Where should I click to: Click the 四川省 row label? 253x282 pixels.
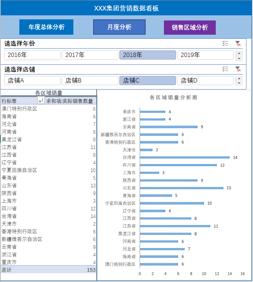(9, 209)
